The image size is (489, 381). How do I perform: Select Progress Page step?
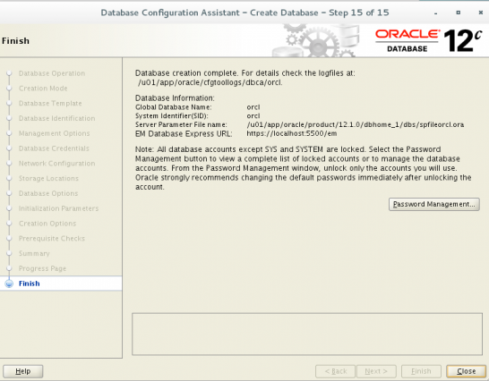[42, 268]
